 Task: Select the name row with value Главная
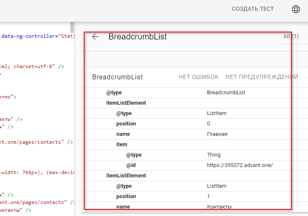123,134
